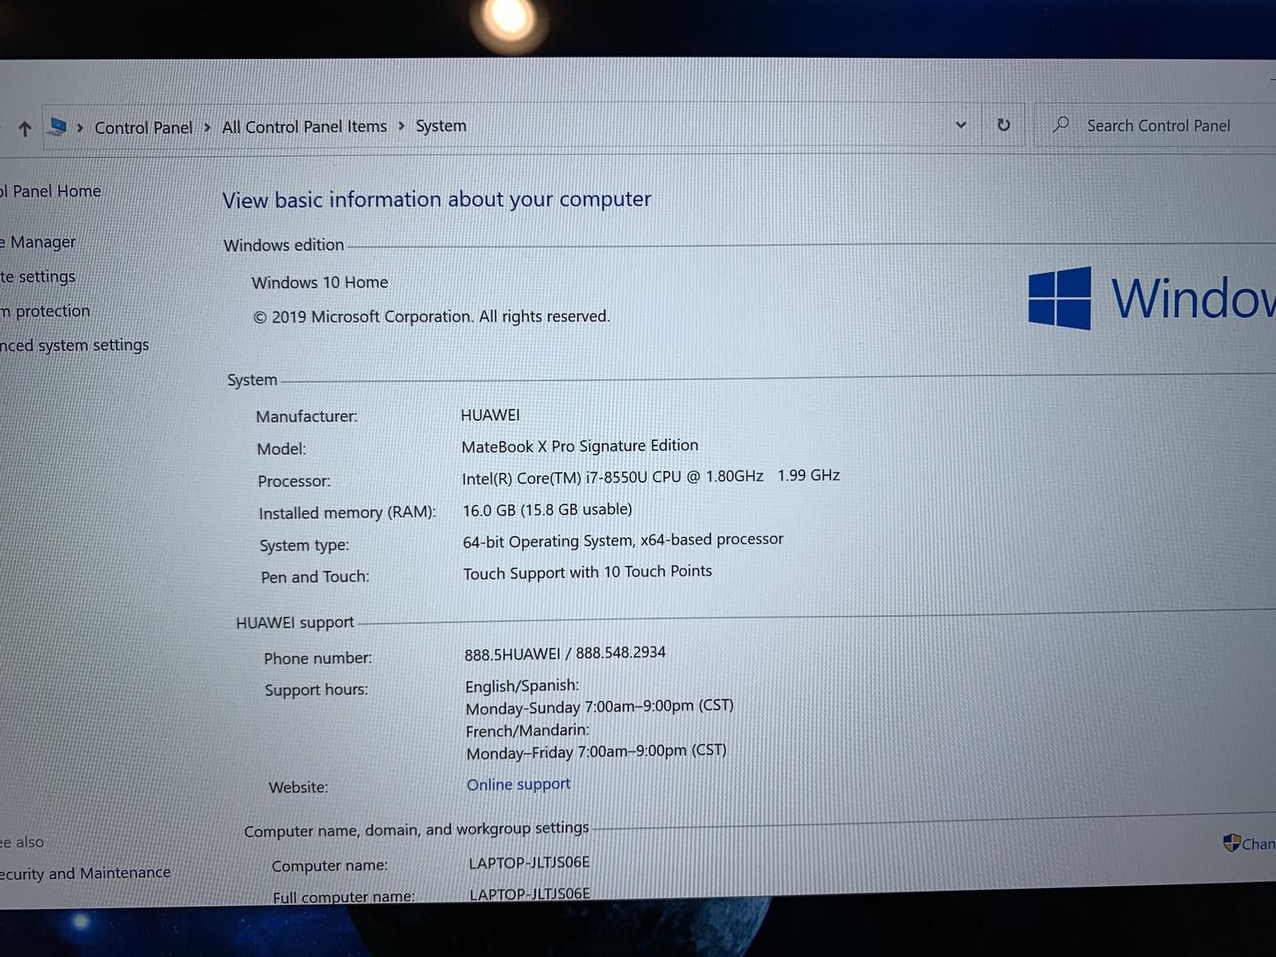Click the shield icon beside Change settings
The width and height of the screenshot is (1276, 957).
[x=1231, y=843]
